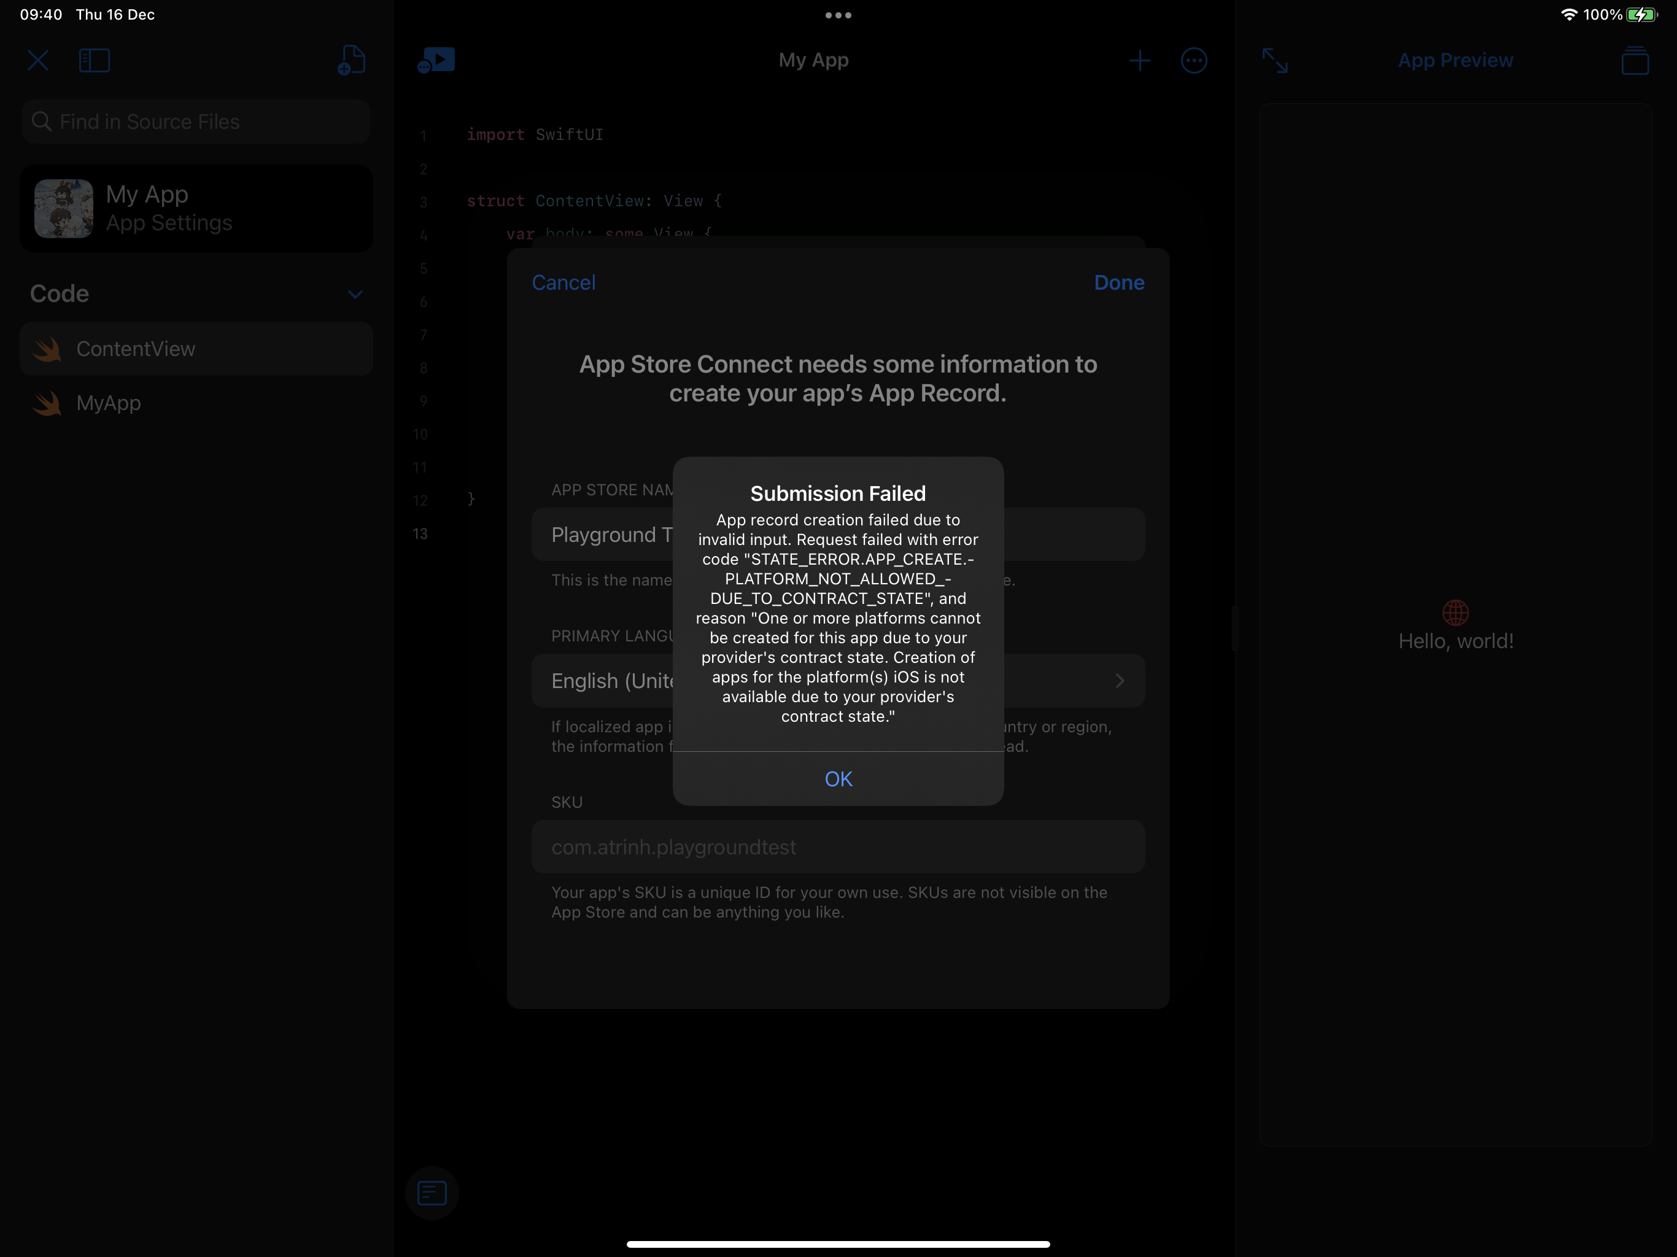This screenshot has width=1677, height=1257.
Task: Add new file with document-plus icon
Action: [351, 61]
